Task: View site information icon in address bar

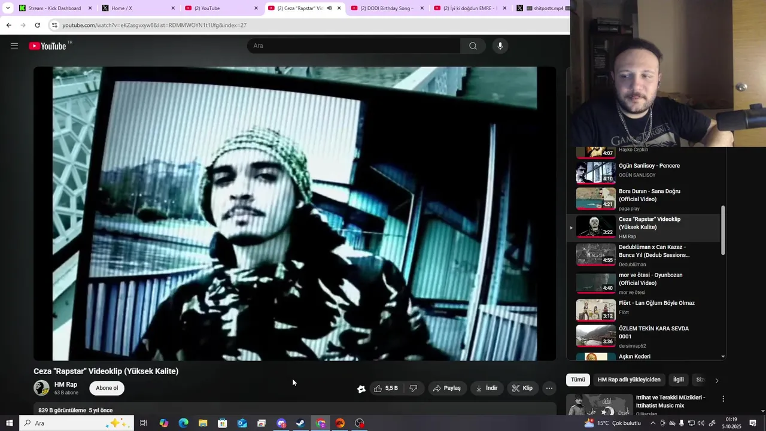Action: [x=54, y=25]
